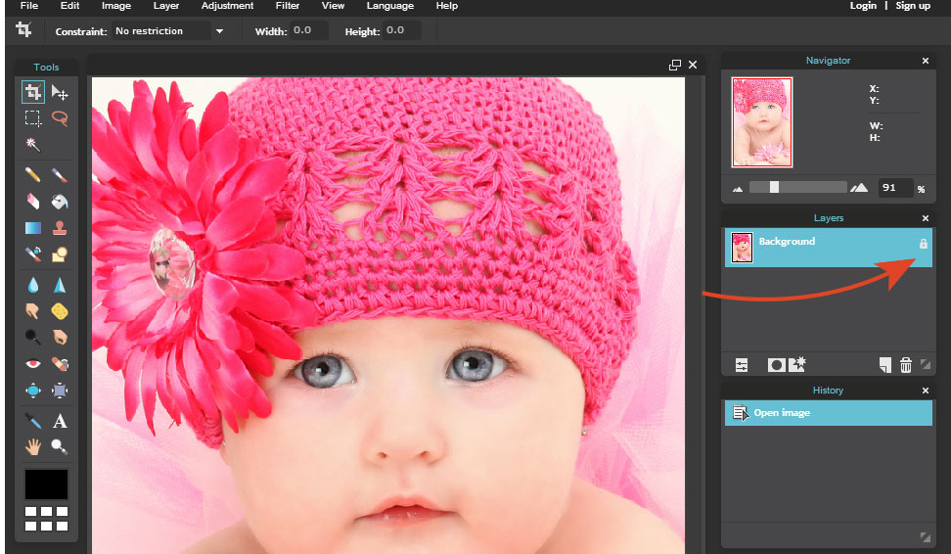Screen dimensions: 951x554
Task: Select the Move tool
Action: pyautogui.click(x=60, y=92)
